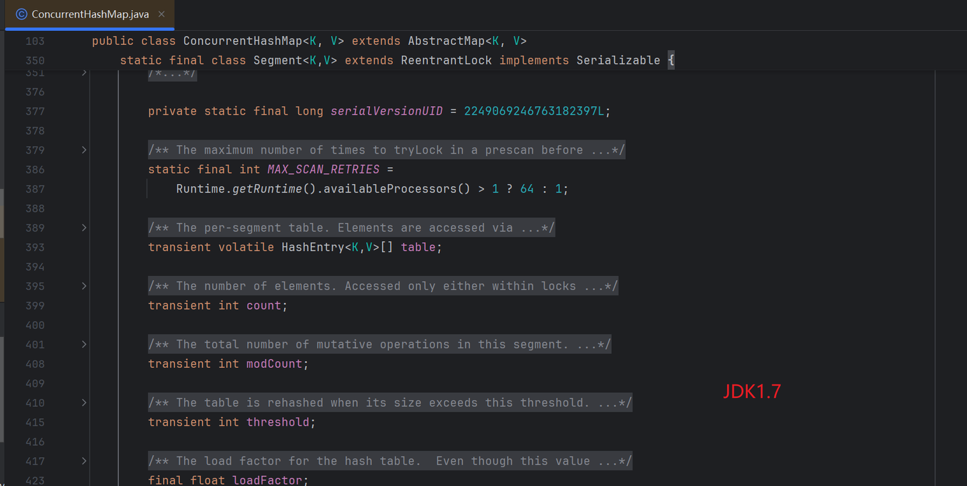This screenshot has height=486, width=967.
Task: Click the folded MAX_SCAN_RETRIES comment text
Action: [387, 150]
